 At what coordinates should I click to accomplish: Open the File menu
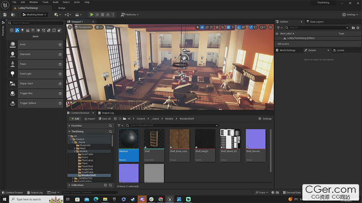coord(14,2)
